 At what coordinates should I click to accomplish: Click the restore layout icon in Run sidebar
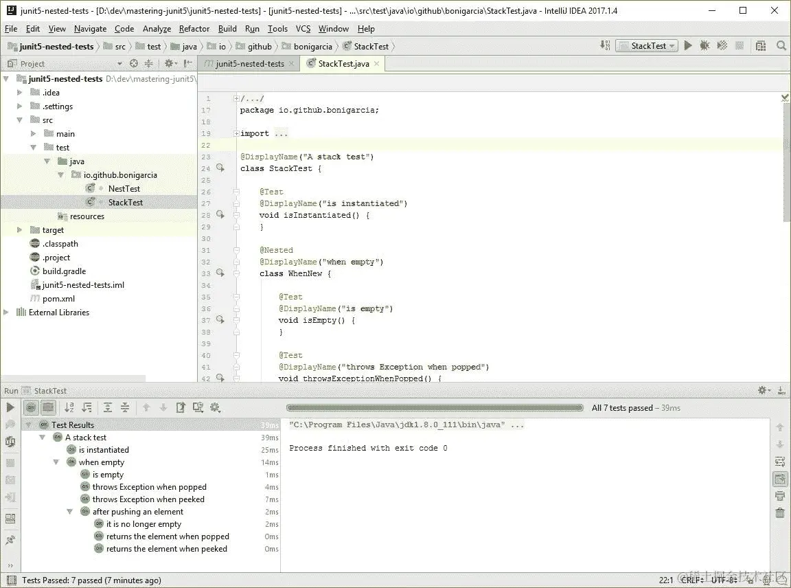(x=10, y=519)
